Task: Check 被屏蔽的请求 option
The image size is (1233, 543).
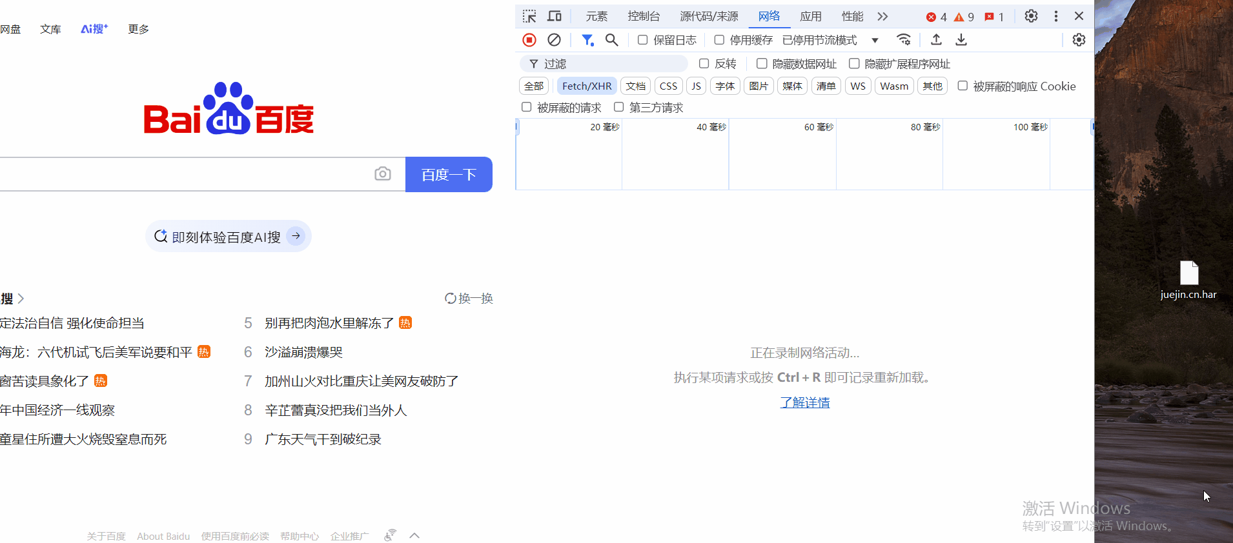Action: coord(527,107)
